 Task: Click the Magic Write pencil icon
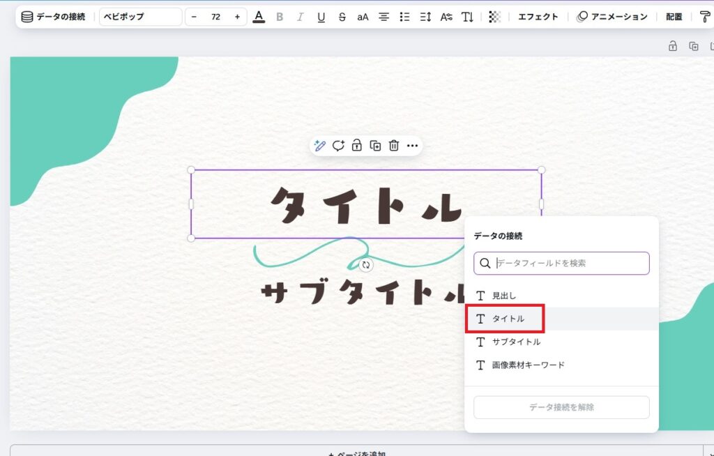(320, 146)
